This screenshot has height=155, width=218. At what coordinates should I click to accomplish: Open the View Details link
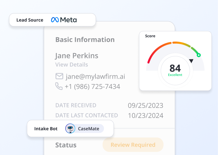(72, 65)
